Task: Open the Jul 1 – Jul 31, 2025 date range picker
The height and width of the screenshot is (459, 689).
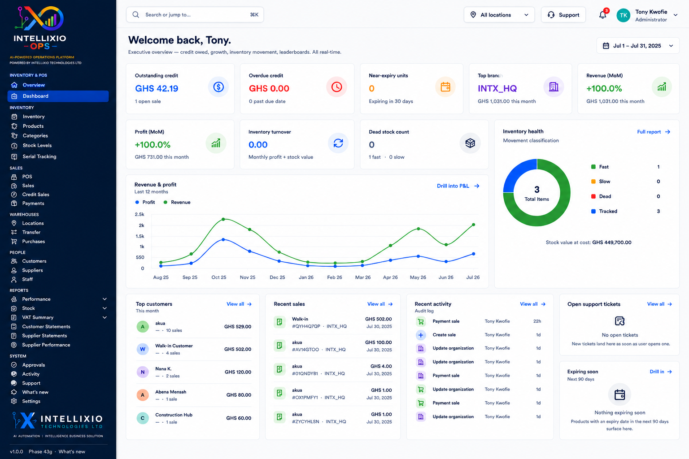Action: 638,46
